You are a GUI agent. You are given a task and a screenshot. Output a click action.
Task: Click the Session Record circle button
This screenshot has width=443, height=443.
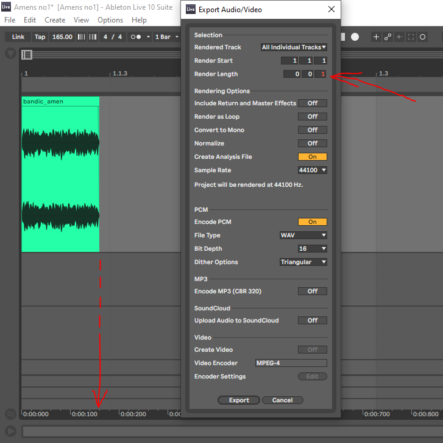422,37
